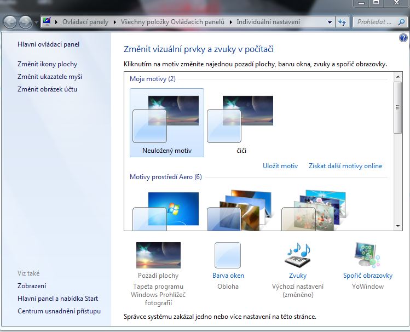Expand the address bar history dropdown

click(x=330, y=22)
